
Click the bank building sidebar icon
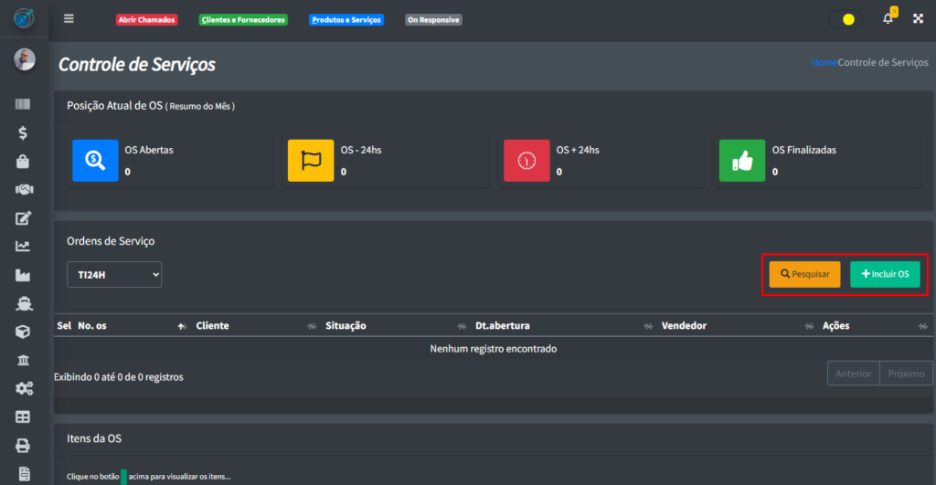23,361
